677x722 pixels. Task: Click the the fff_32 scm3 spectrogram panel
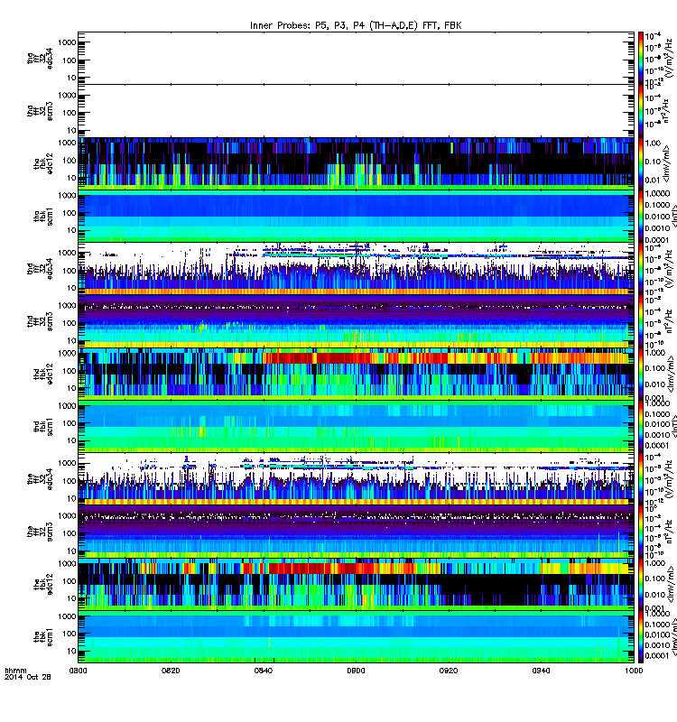tap(356, 531)
